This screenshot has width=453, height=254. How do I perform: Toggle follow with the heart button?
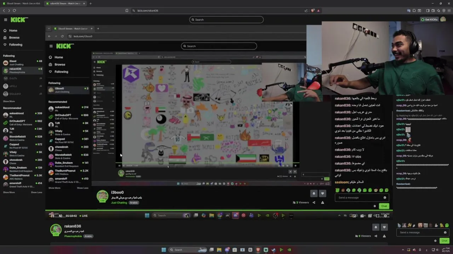click(384, 227)
